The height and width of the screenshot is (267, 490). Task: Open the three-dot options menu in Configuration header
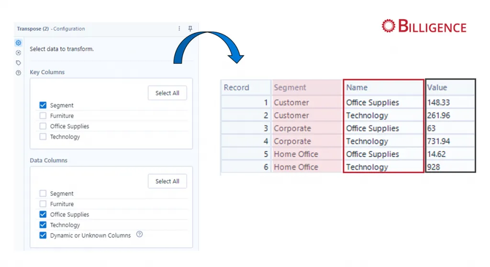pyautogui.click(x=179, y=28)
